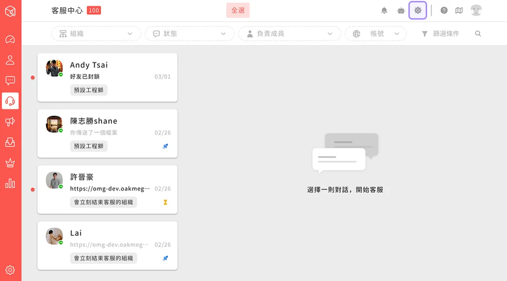This screenshot has width=507, height=281.
Task: Click the hourglass icon on 許晉豪 card
Action: point(165,202)
